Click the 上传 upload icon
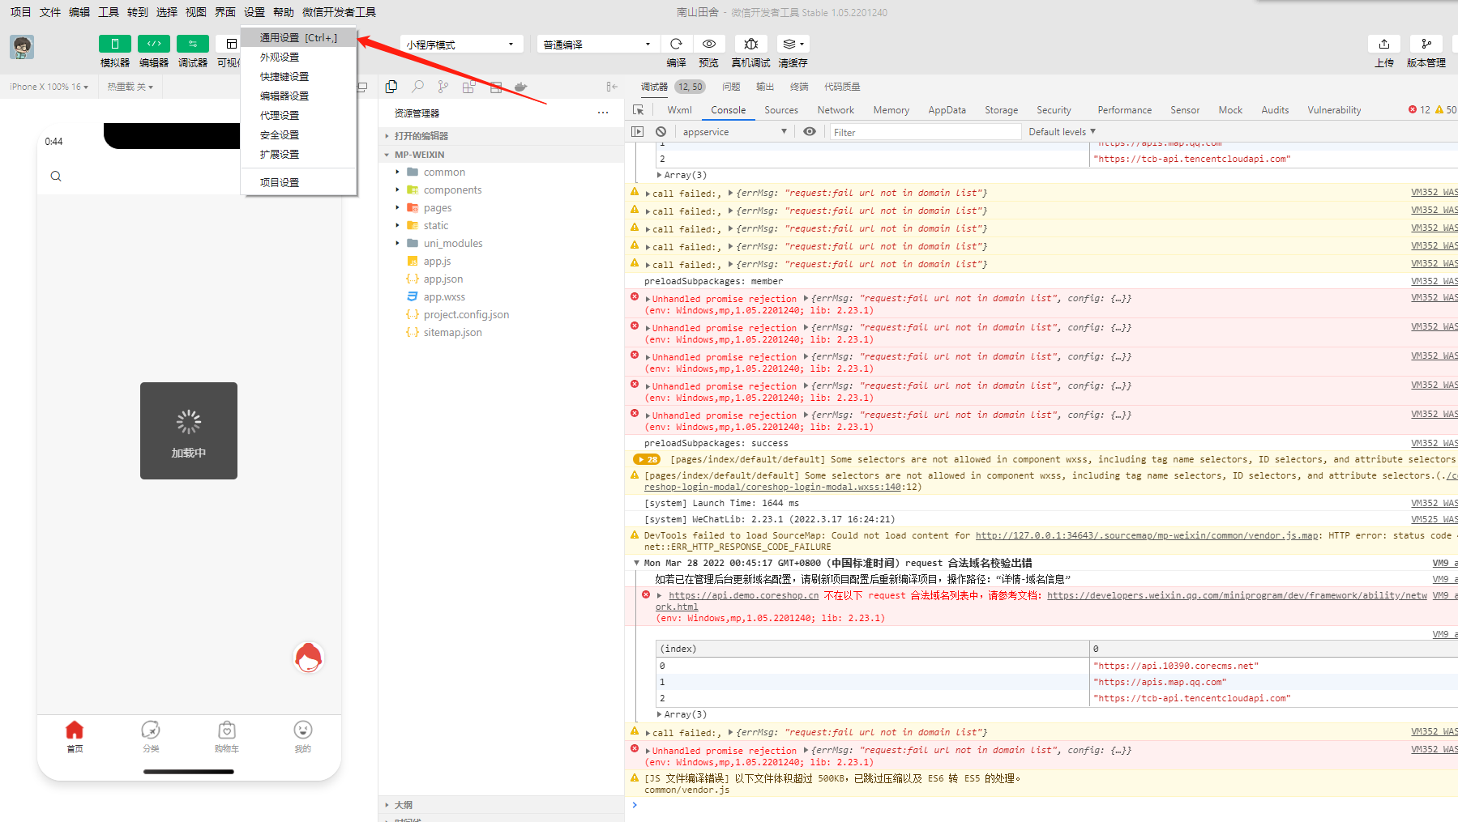 click(1384, 44)
